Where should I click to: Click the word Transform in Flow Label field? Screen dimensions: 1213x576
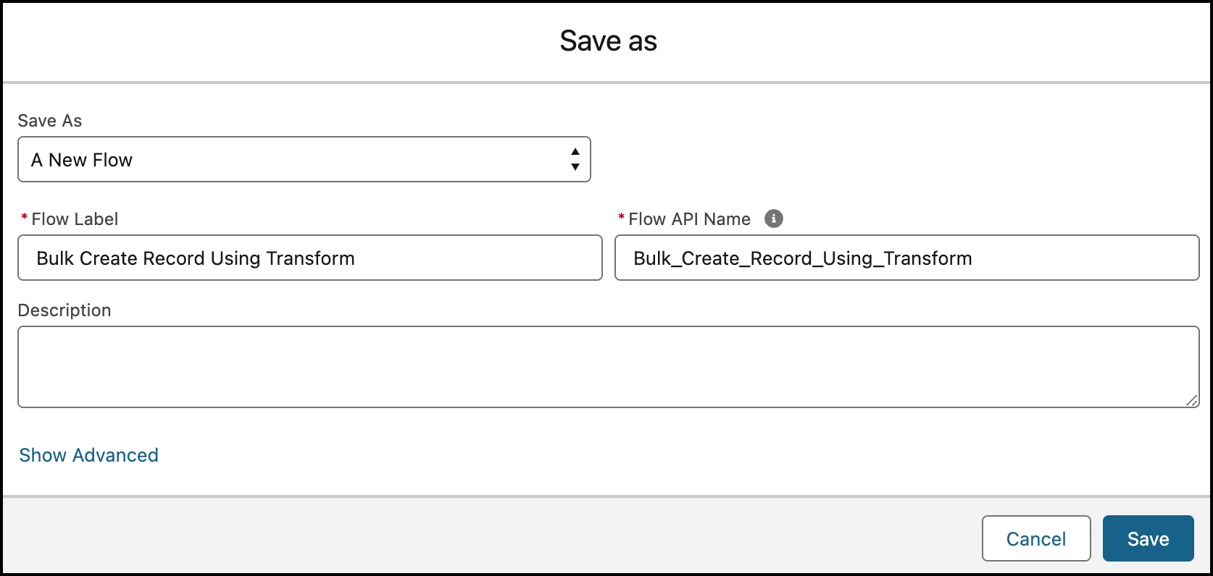click(310, 258)
